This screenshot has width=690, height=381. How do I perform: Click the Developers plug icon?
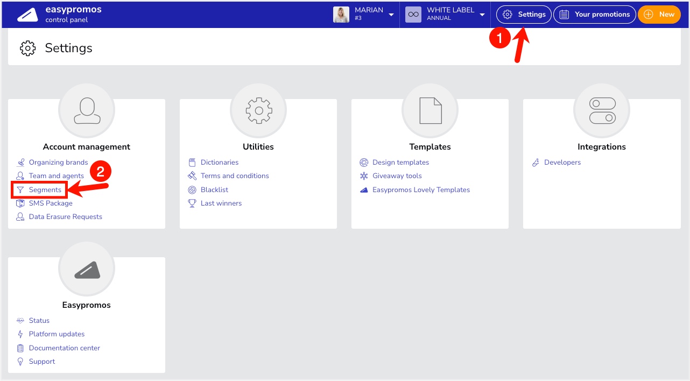coord(536,162)
